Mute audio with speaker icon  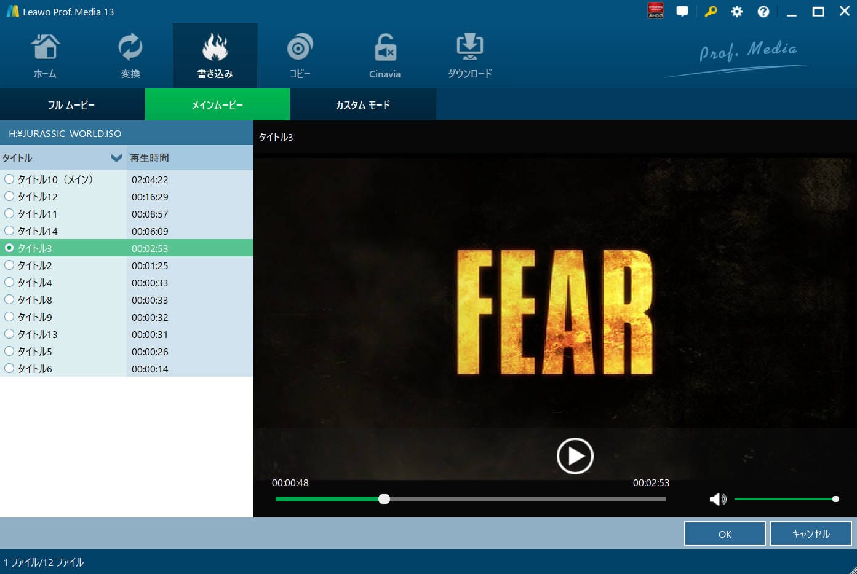717,499
